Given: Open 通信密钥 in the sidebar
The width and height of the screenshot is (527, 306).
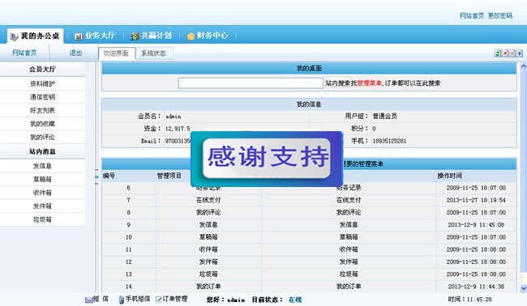Looking at the screenshot, I should [x=42, y=97].
